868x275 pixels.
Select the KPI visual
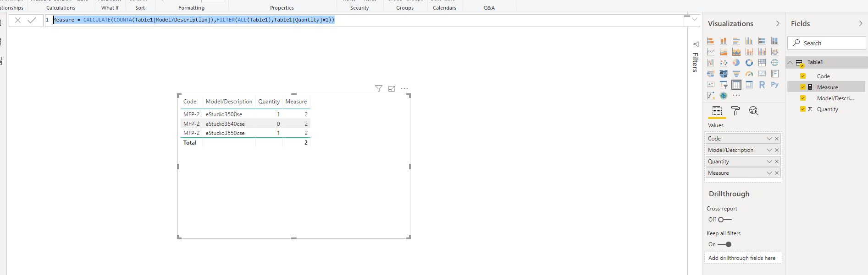click(x=711, y=85)
